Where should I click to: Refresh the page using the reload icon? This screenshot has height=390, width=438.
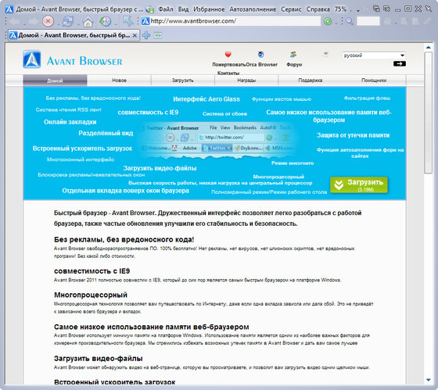tap(68, 21)
